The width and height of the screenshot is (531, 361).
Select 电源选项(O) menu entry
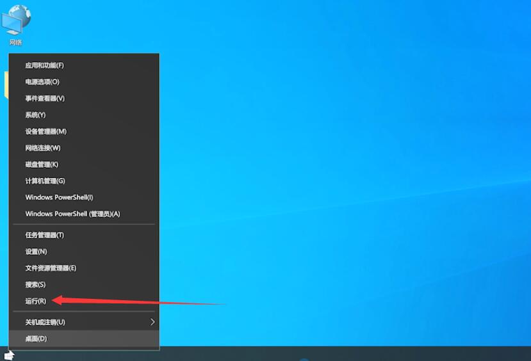[84, 82]
